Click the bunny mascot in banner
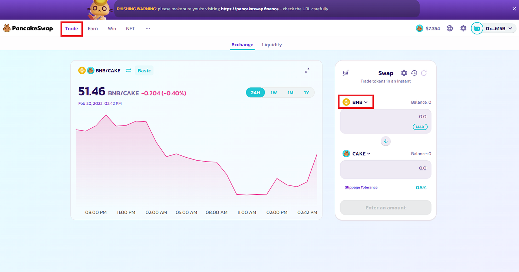 [x=100, y=10]
